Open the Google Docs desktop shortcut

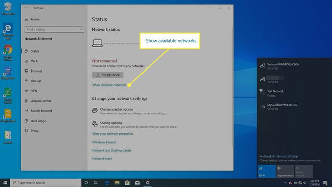tap(8, 73)
